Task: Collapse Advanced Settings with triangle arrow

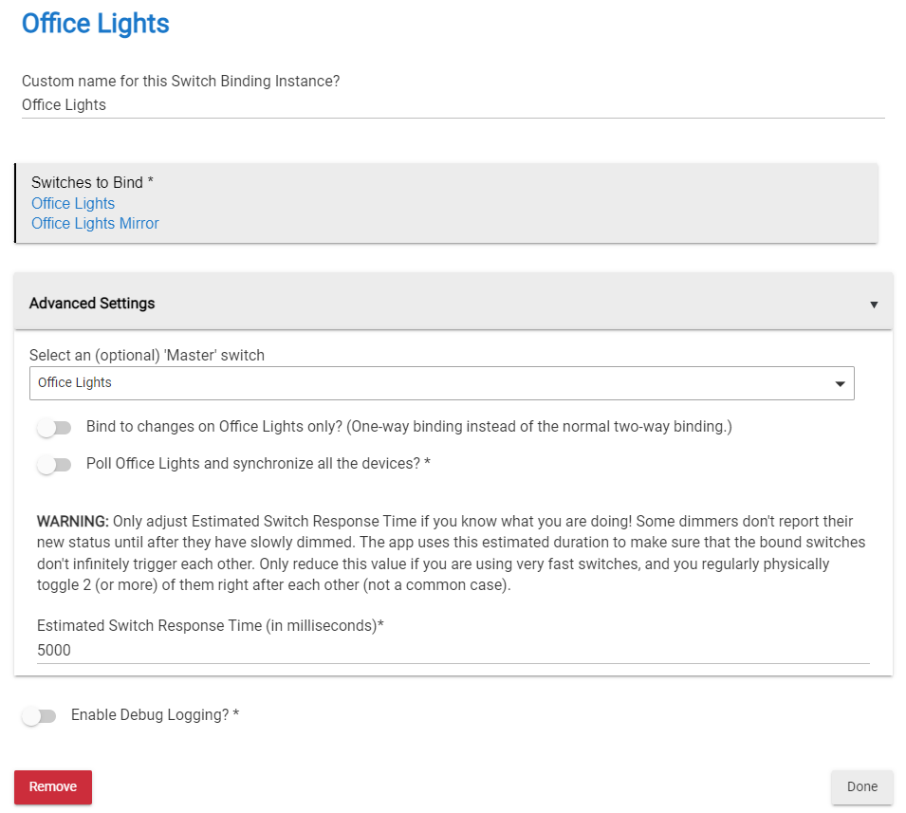Action: click(874, 305)
